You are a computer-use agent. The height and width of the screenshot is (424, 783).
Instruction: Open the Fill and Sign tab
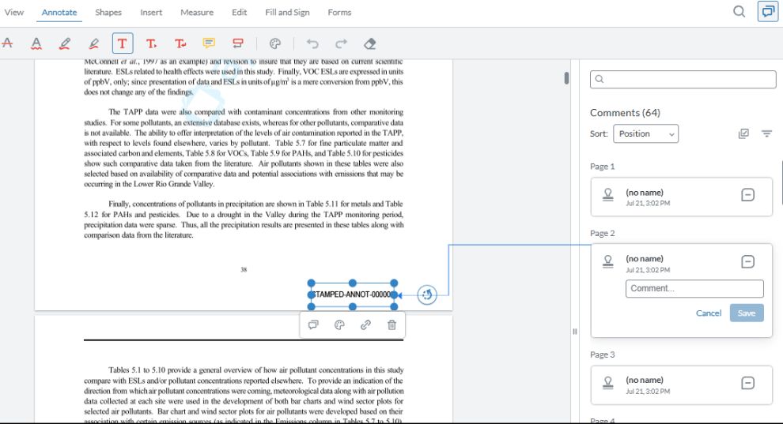(287, 12)
